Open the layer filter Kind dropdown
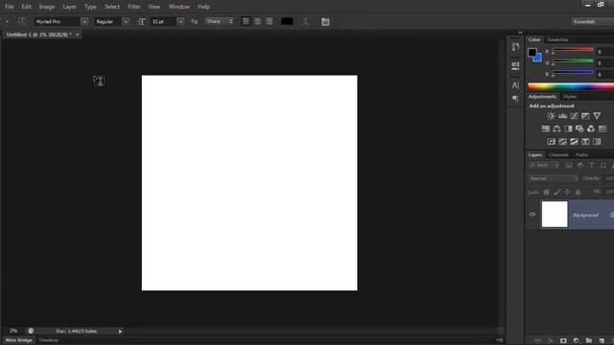 click(x=545, y=166)
